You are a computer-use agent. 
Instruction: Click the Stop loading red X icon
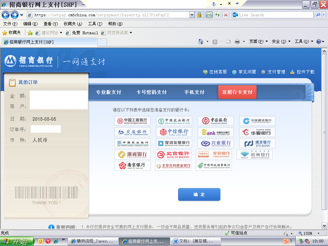(226, 15)
